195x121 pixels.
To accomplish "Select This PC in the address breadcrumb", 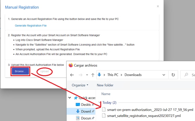I will tap(113, 75).
